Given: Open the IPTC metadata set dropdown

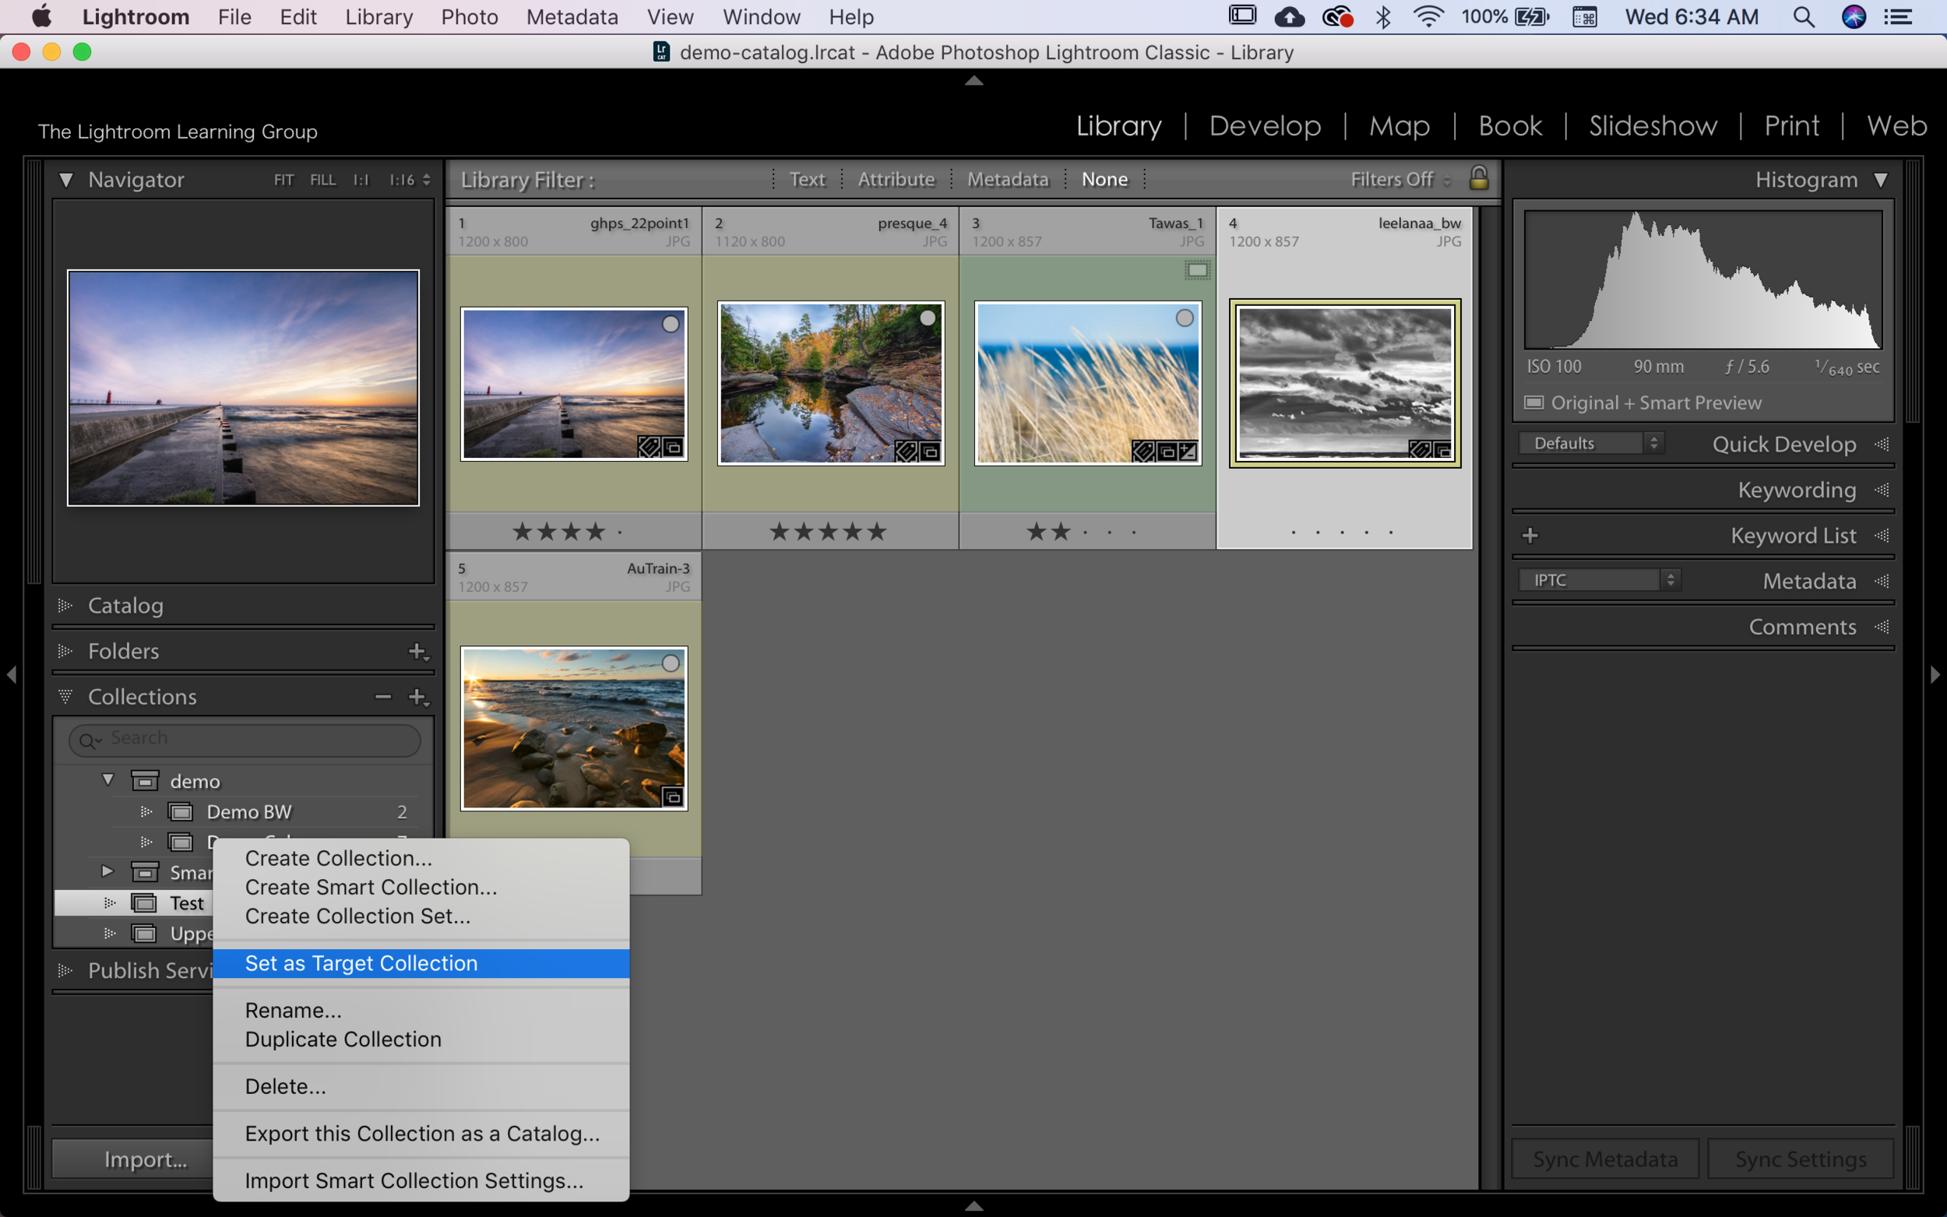Looking at the screenshot, I should click(x=1600, y=579).
